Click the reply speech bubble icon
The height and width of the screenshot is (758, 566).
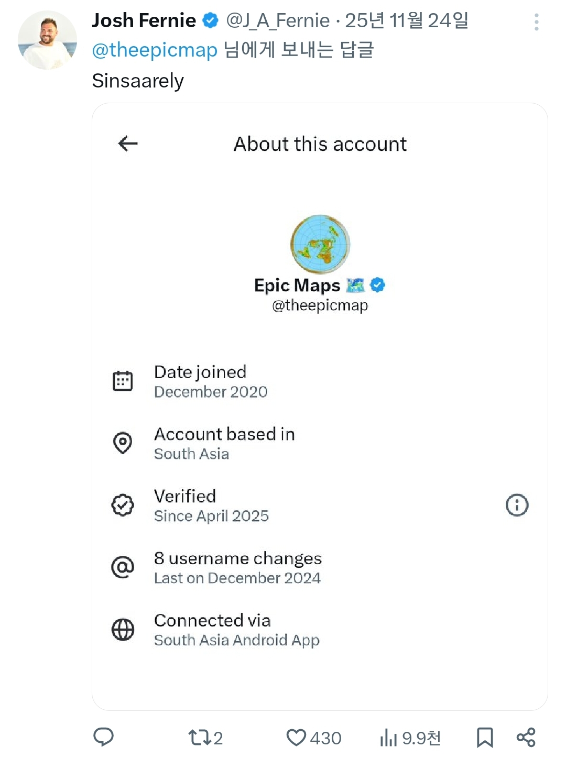(x=103, y=737)
